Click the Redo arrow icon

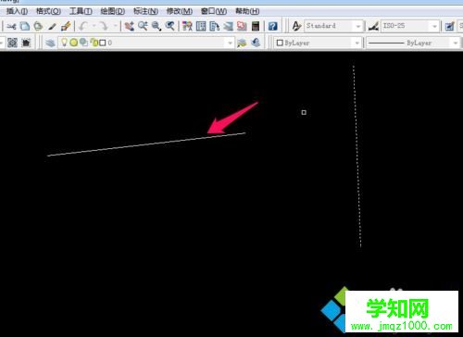(104, 26)
